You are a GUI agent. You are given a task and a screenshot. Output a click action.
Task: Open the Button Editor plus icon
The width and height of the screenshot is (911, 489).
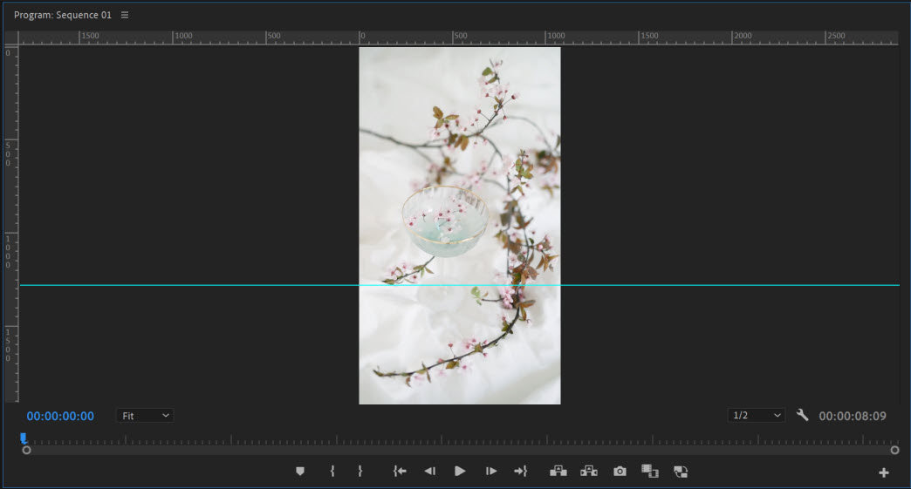tap(884, 472)
